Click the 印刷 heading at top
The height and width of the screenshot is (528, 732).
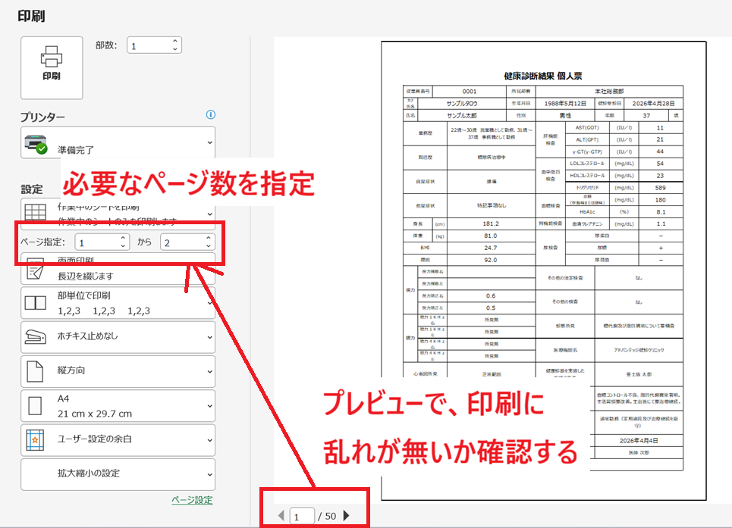(x=31, y=17)
